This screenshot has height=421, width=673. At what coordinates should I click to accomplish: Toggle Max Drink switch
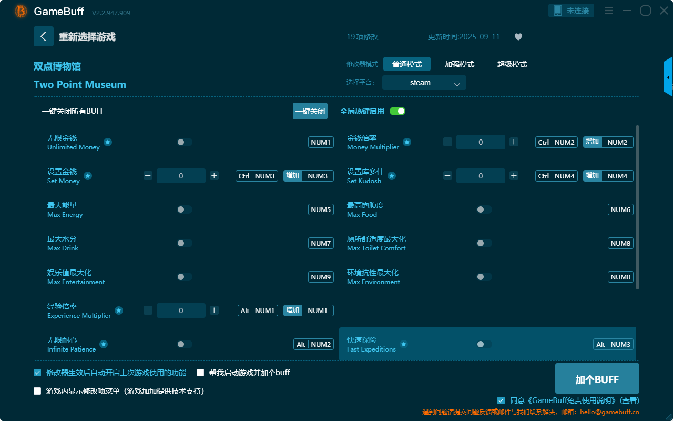[x=185, y=243]
